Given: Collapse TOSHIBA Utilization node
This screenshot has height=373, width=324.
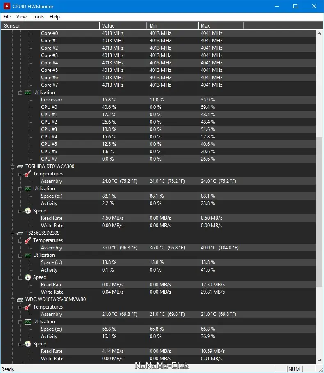Looking at the screenshot, I should point(20,189).
